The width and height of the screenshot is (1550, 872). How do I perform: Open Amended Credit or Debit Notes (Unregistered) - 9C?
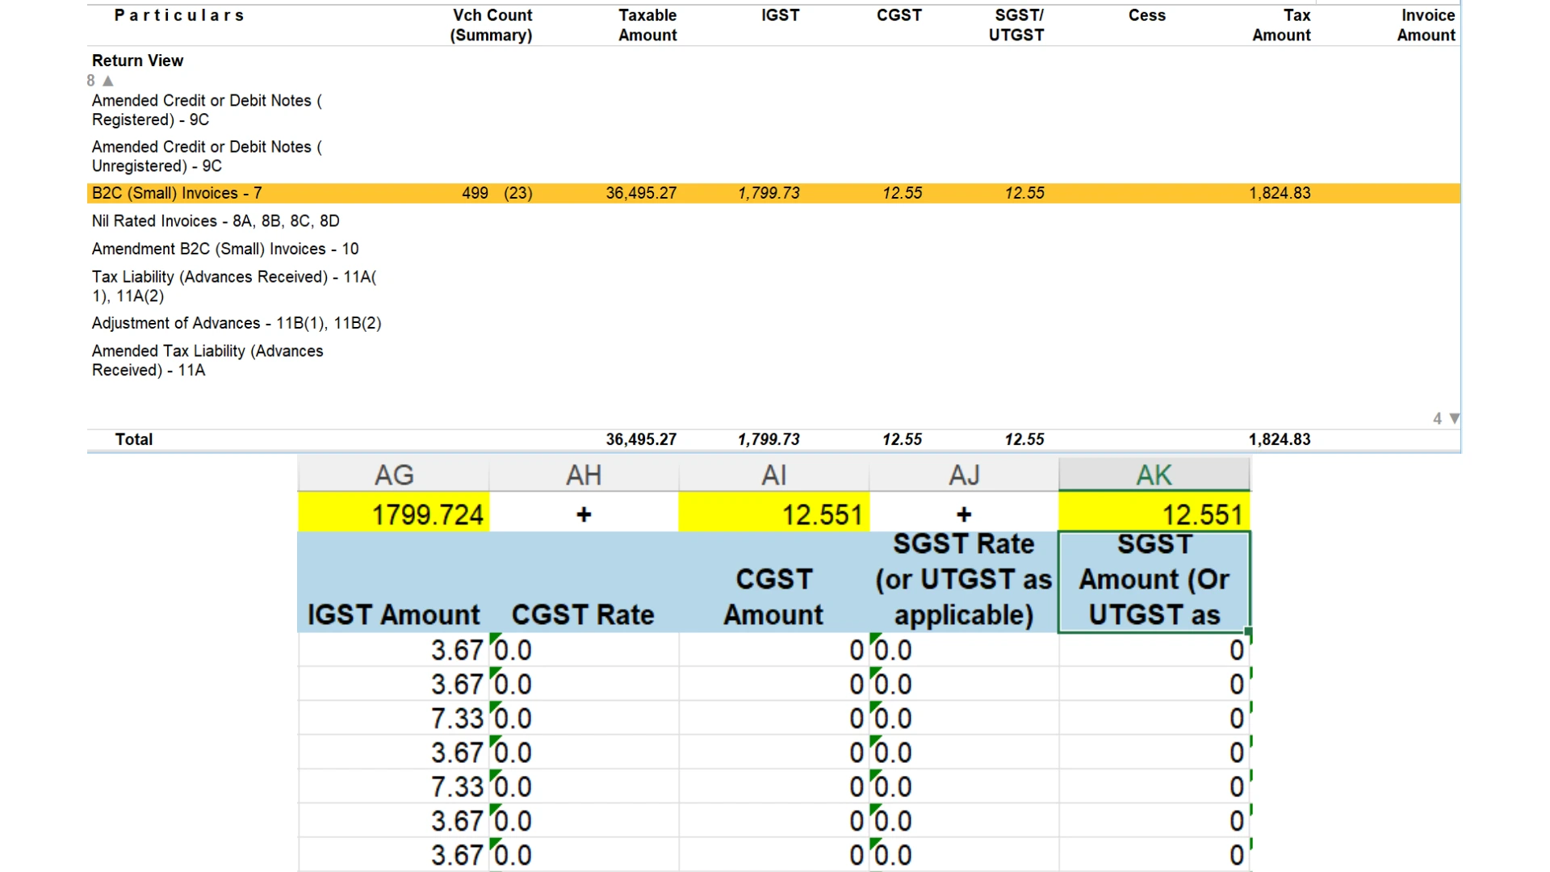tap(207, 156)
